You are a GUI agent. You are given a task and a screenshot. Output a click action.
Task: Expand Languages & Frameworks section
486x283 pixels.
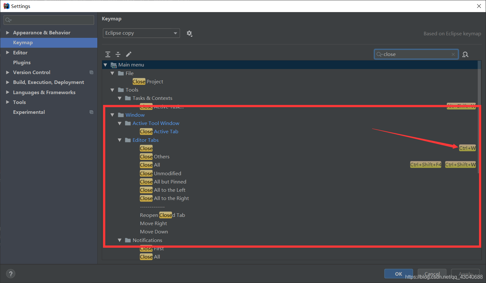coord(8,93)
